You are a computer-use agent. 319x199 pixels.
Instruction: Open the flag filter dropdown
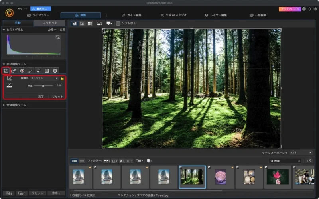coord(107,161)
